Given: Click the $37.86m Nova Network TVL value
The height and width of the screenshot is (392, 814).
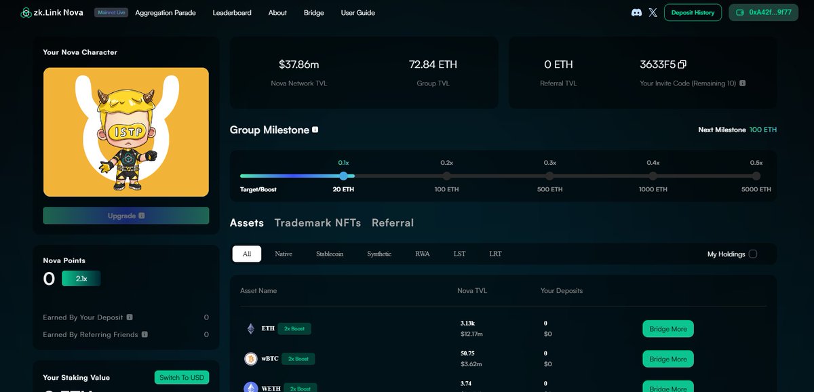Looking at the screenshot, I should 298,64.
